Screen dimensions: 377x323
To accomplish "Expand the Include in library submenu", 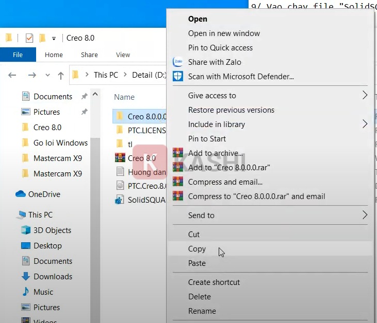I will (365, 124).
